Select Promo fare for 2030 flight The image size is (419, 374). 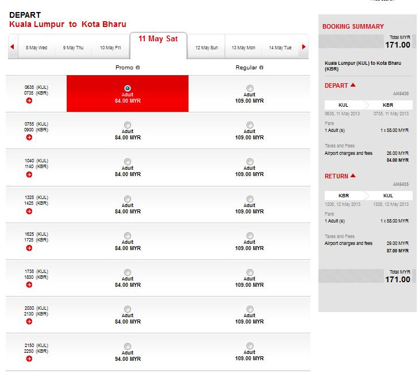coord(128,309)
